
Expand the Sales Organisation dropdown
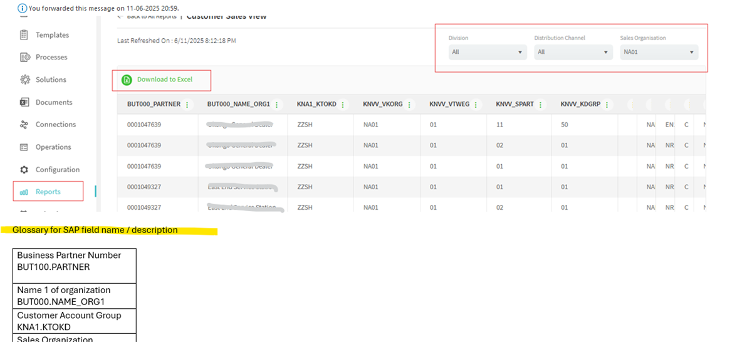tap(659, 52)
